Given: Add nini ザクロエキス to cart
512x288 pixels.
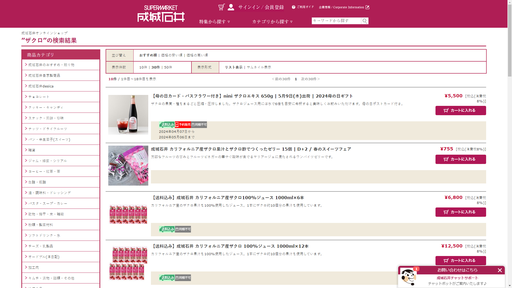Looking at the screenshot, I should 461,110.
